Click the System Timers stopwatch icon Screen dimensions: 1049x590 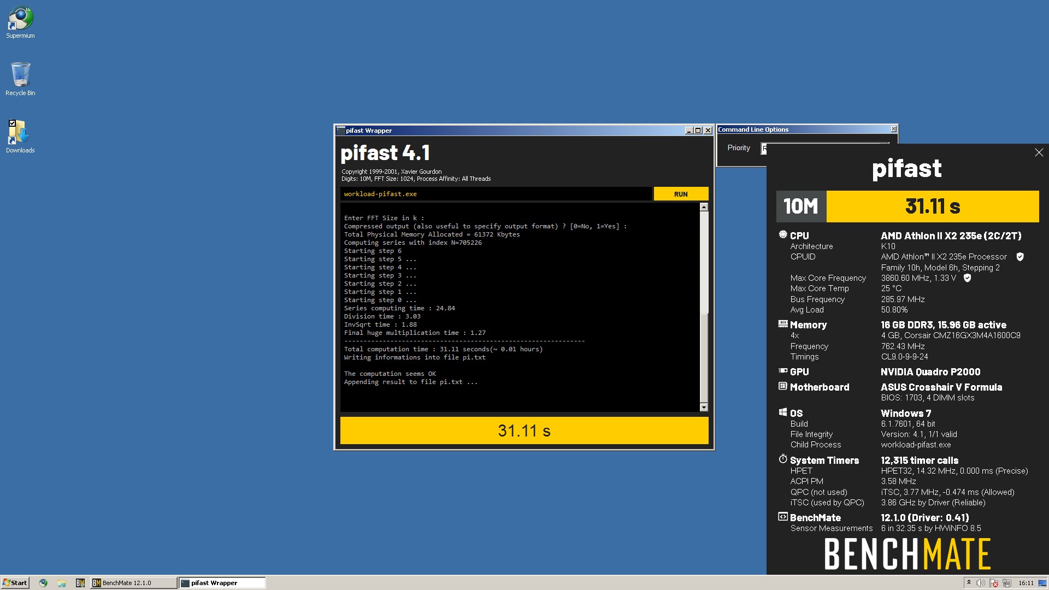pyautogui.click(x=783, y=459)
